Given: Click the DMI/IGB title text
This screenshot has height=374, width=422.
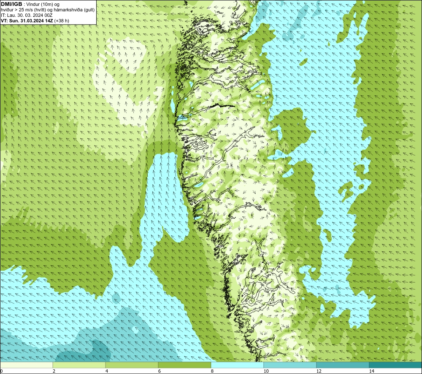Looking at the screenshot, I should pyautogui.click(x=11, y=4).
